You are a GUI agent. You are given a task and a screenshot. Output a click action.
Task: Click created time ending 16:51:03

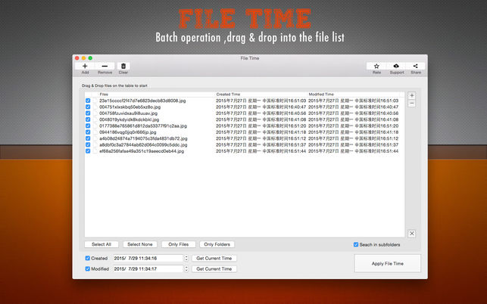(261, 101)
